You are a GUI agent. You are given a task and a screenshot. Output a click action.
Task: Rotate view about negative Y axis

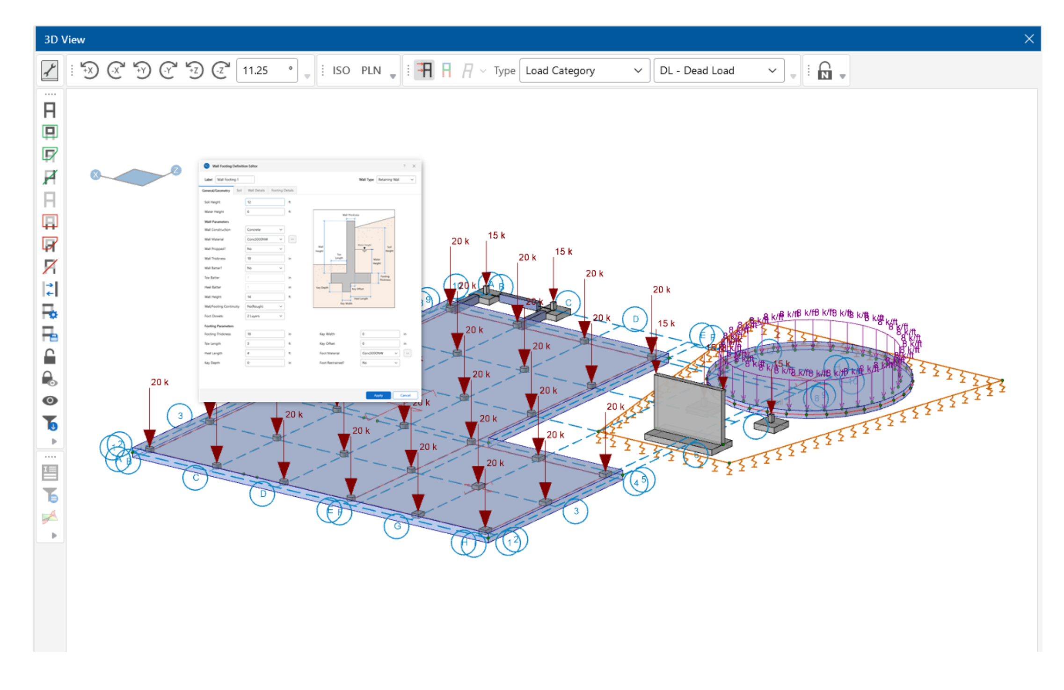point(168,71)
